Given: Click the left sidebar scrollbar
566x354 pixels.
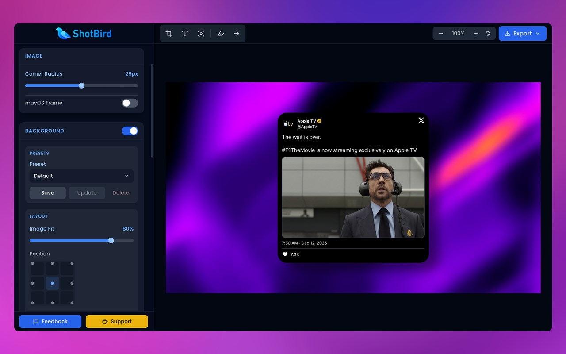Looking at the screenshot, I should click(152, 111).
